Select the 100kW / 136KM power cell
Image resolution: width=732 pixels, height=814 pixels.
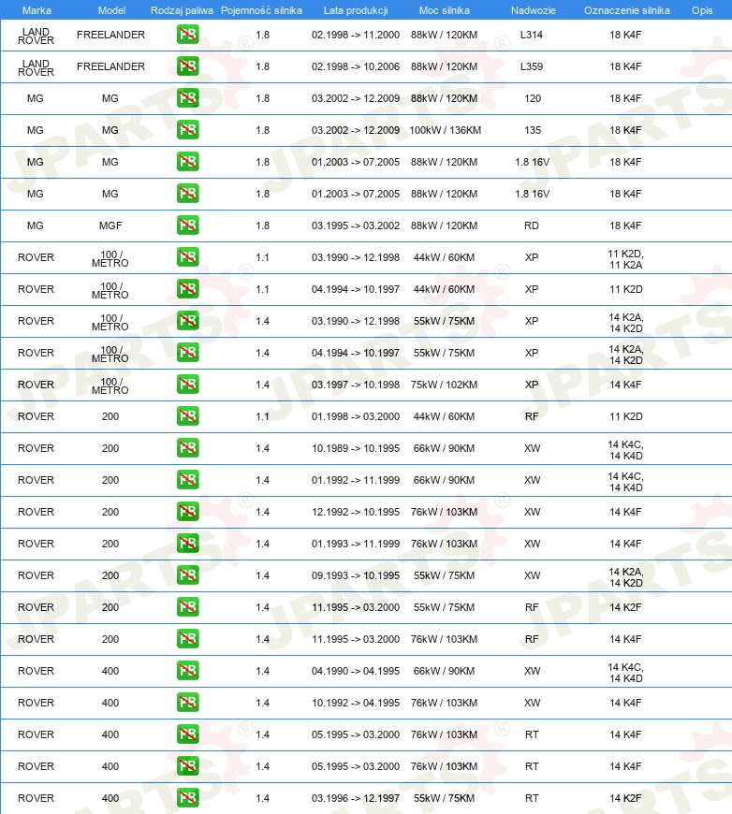tap(446, 130)
